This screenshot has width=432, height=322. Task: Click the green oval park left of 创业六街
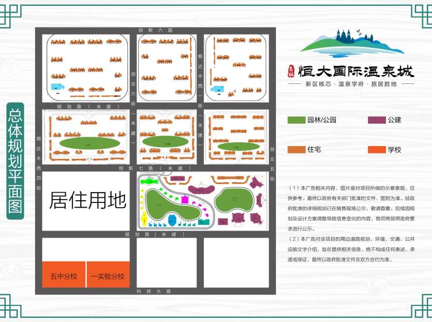[x=90, y=143]
